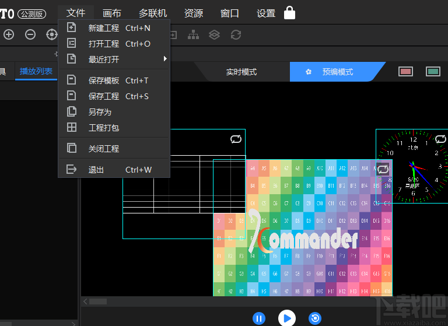Click the Close Project icon
Screen dimensions: 448x326
pos(71,148)
